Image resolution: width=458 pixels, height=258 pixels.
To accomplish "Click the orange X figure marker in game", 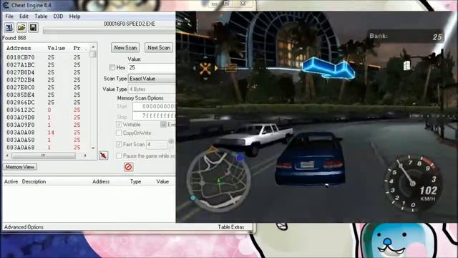I will pos(205,68).
